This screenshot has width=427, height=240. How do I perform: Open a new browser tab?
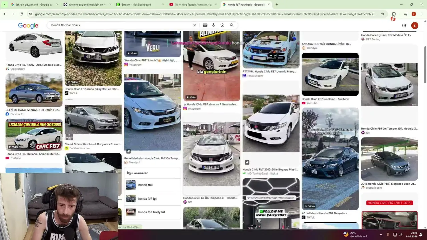pyautogui.click(x=277, y=4)
